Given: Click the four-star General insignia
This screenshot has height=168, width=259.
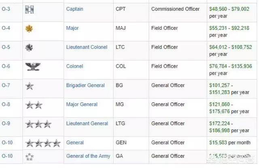Looking at the screenshot, I should pos(43,143).
